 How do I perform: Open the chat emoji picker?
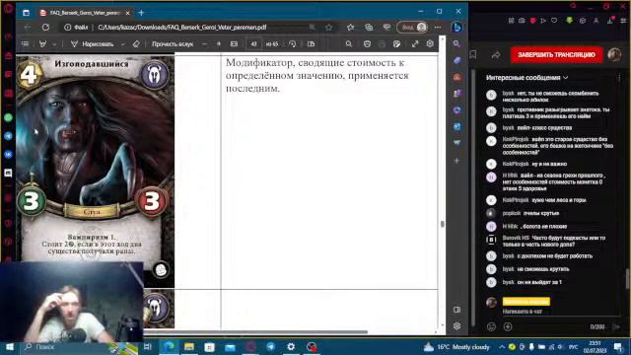coord(491,326)
